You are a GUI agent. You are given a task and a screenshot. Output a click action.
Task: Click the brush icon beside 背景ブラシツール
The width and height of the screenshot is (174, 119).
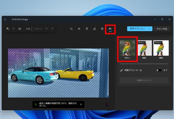pyautogui.click(x=121, y=70)
